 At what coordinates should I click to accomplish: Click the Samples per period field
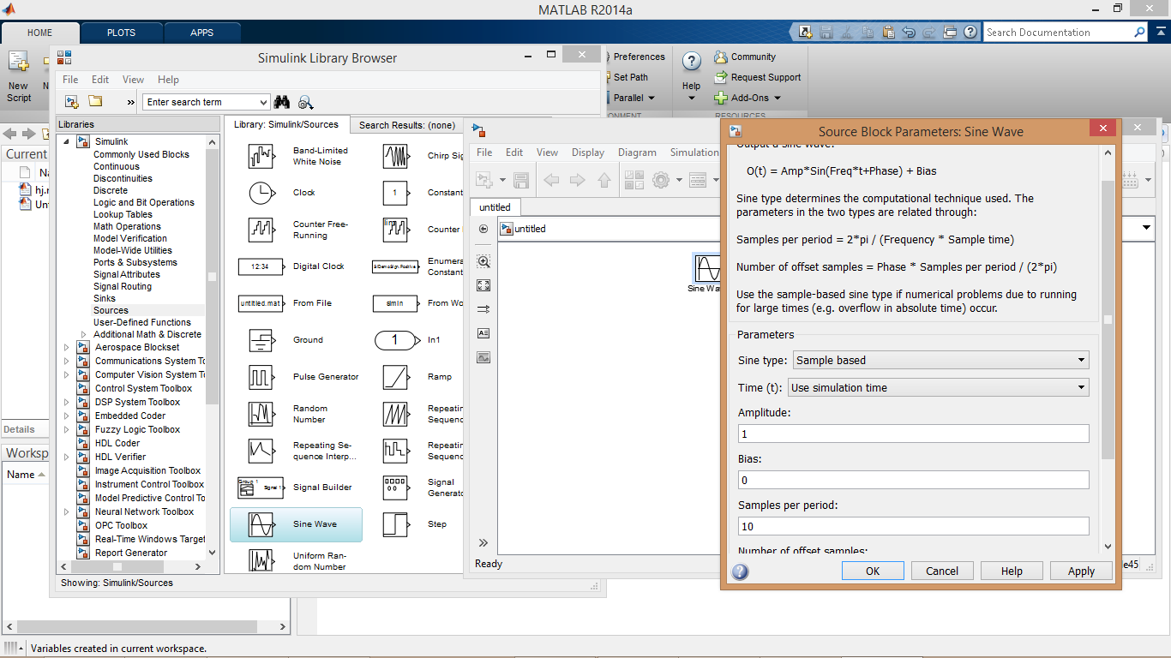[x=914, y=526]
